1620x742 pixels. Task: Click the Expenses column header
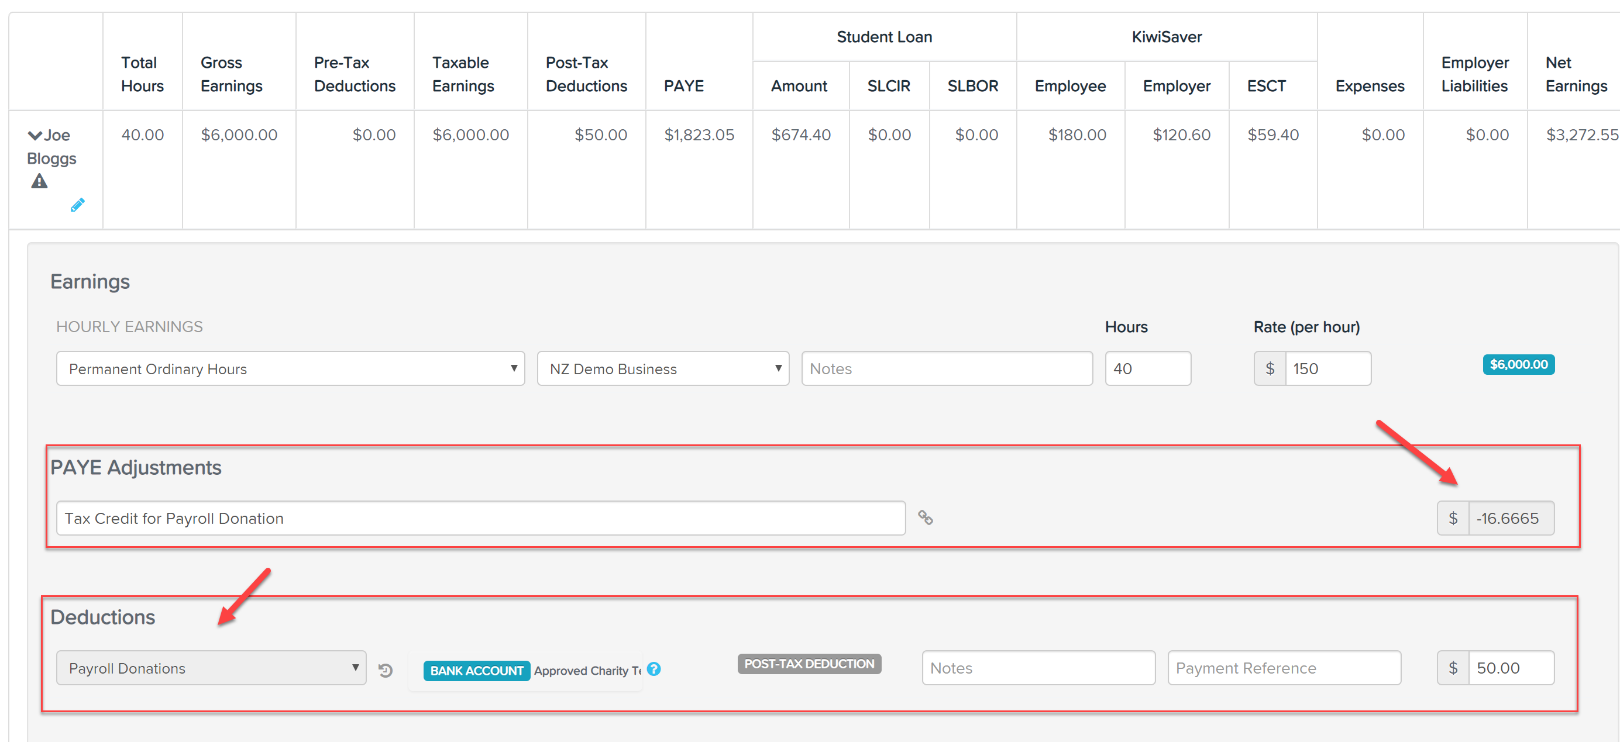[1370, 86]
